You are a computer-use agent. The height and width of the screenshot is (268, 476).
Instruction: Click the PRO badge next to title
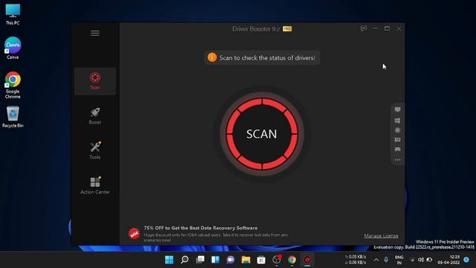[287, 29]
